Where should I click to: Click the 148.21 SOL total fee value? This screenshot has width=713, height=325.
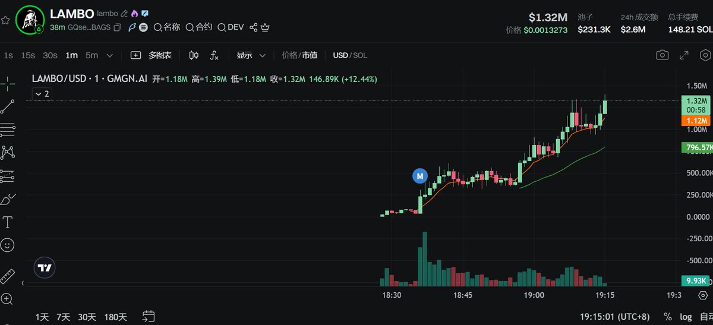(x=690, y=29)
